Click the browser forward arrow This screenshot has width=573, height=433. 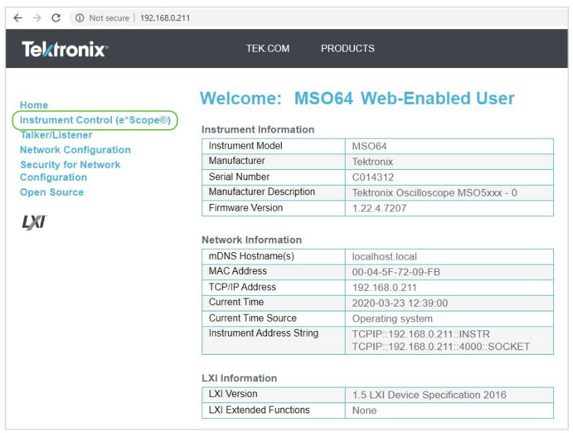coord(37,18)
